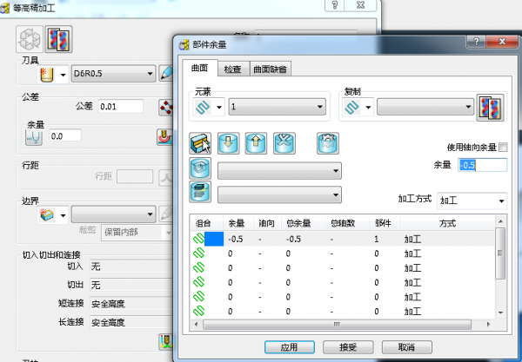
Task: Open the second empty dropdown beside the layers icon
Action: 279,194
